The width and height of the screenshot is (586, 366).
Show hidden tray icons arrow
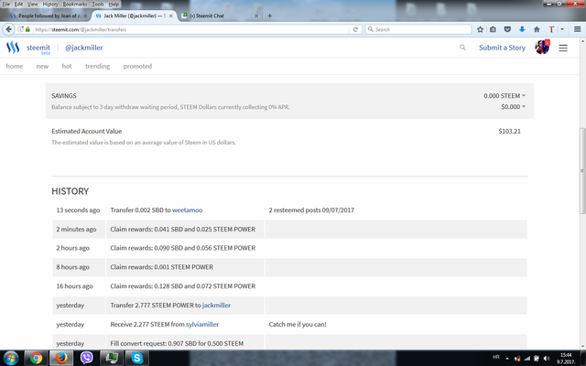(507, 359)
